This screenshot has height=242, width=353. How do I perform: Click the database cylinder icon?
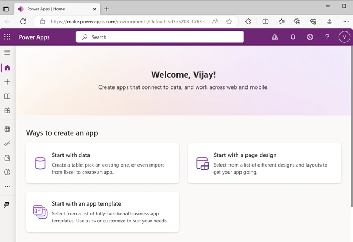click(x=40, y=163)
